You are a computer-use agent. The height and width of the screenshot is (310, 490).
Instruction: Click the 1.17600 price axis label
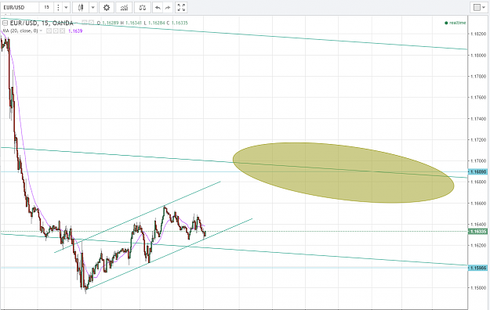pos(478,97)
